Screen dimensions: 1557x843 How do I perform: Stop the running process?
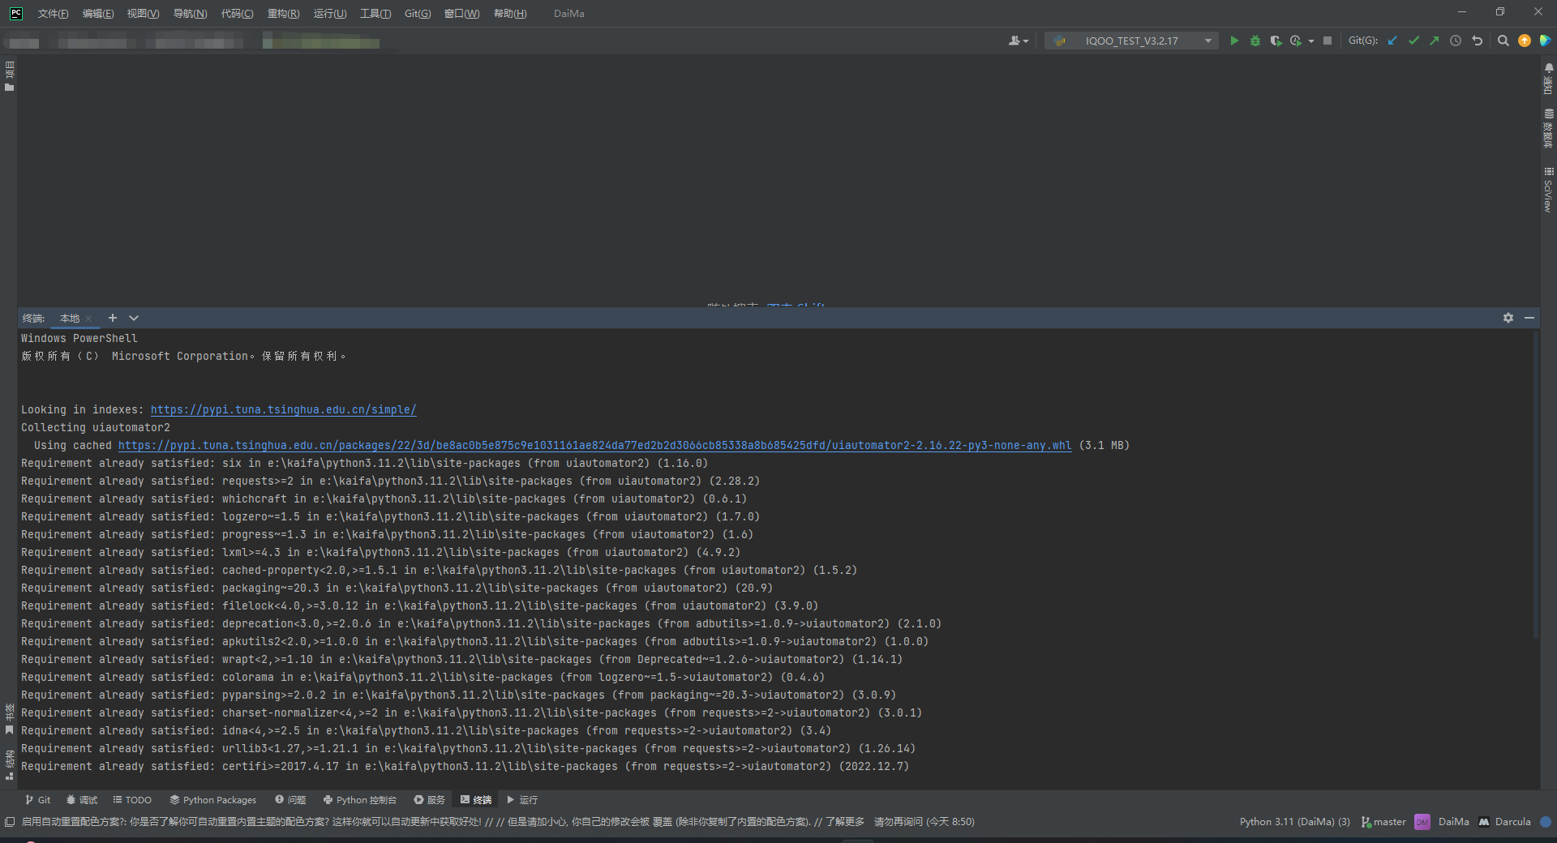pyautogui.click(x=1328, y=41)
